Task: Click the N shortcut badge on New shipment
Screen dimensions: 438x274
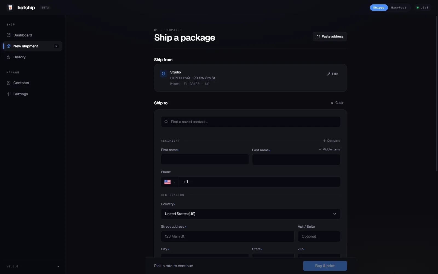Action: click(x=56, y=46)
